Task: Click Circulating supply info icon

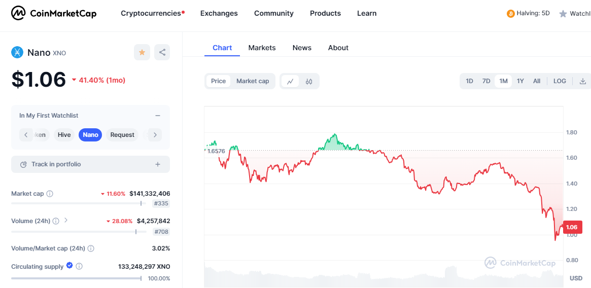Action: pyautogui.click(x=79, y=267)
